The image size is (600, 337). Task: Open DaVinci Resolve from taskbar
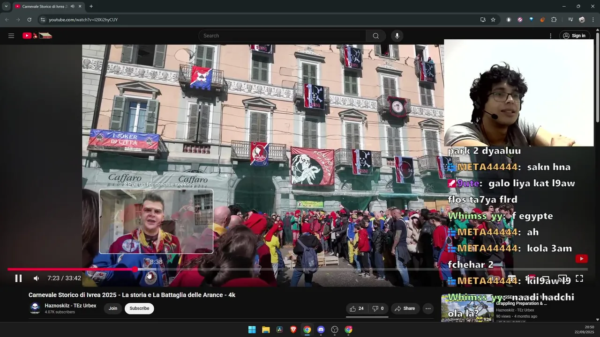[279, 330]
